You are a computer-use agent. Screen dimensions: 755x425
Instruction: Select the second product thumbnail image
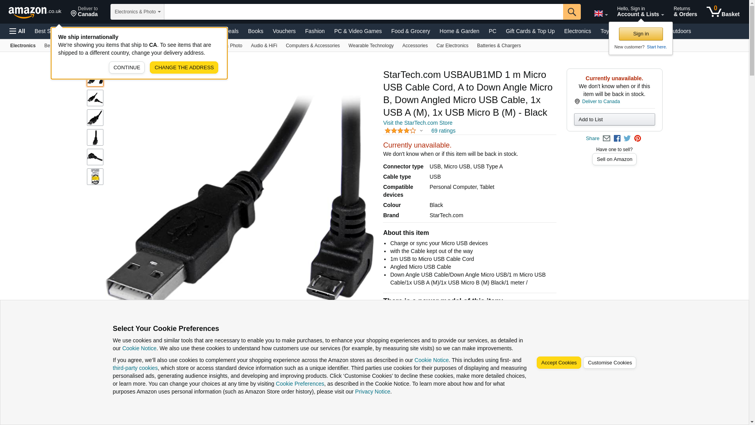(95, 98)
